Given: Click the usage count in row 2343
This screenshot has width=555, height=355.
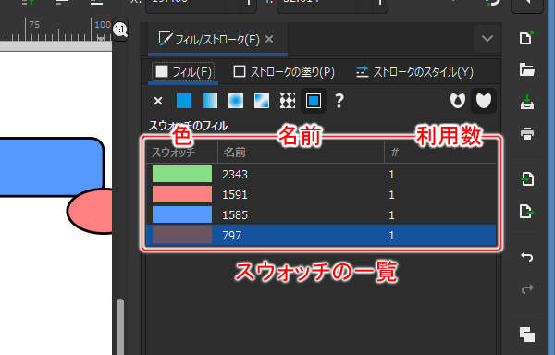Looking at the screenshot, I should [391, 175].
